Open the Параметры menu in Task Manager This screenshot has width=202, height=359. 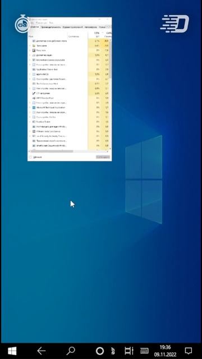point(41,23)
